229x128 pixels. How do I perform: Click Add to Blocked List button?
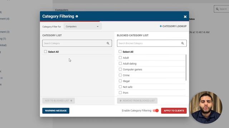(x=59, y=101)
